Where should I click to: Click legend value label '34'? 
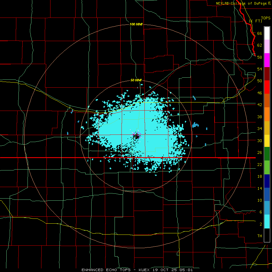coord(260,129)
